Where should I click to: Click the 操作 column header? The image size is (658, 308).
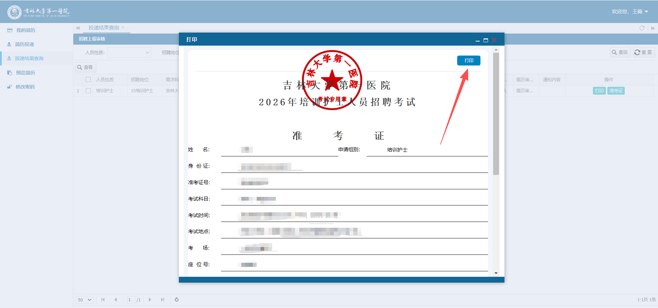[609, 80]
